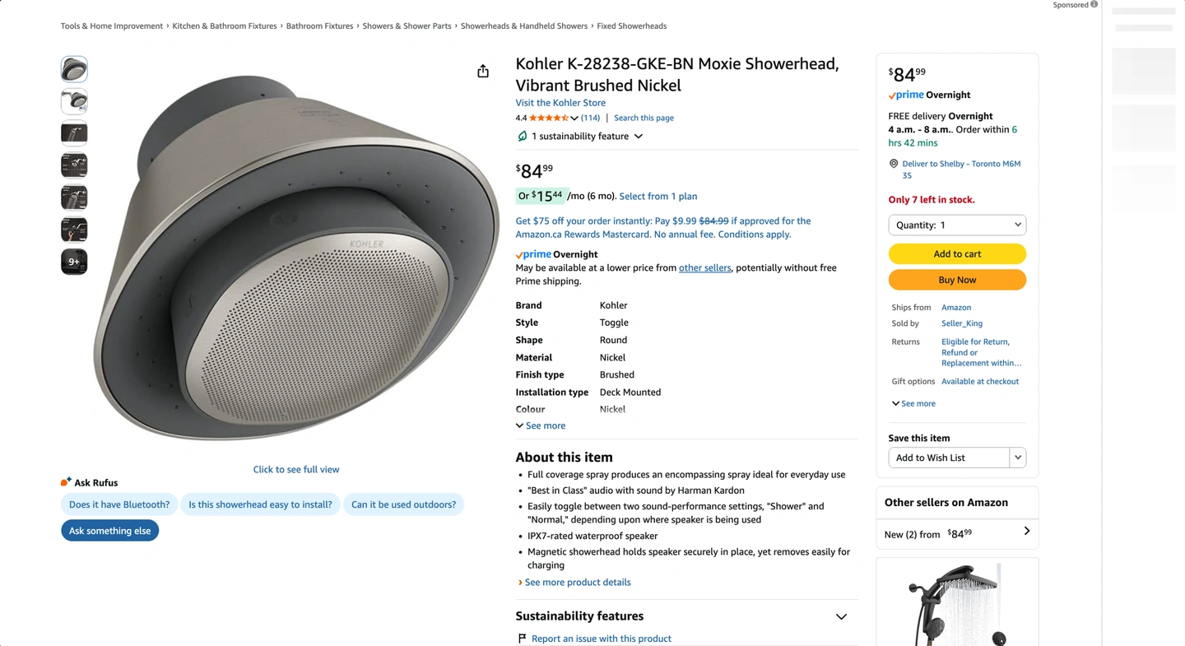The image size is (1185, 646).
Task: Open Other sellers New (2) arrow
Action: click(1026, 532)
